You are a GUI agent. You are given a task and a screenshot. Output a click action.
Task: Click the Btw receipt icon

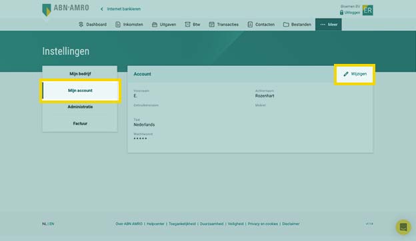tap(187, 25)
